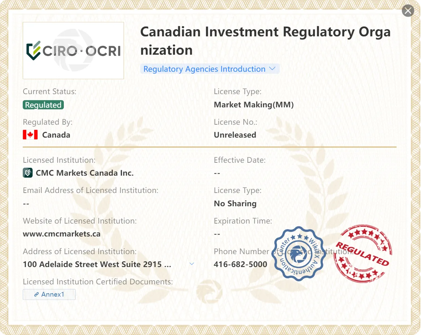
Task: Click the link icon inside Annex1 button
Action: 36,295
